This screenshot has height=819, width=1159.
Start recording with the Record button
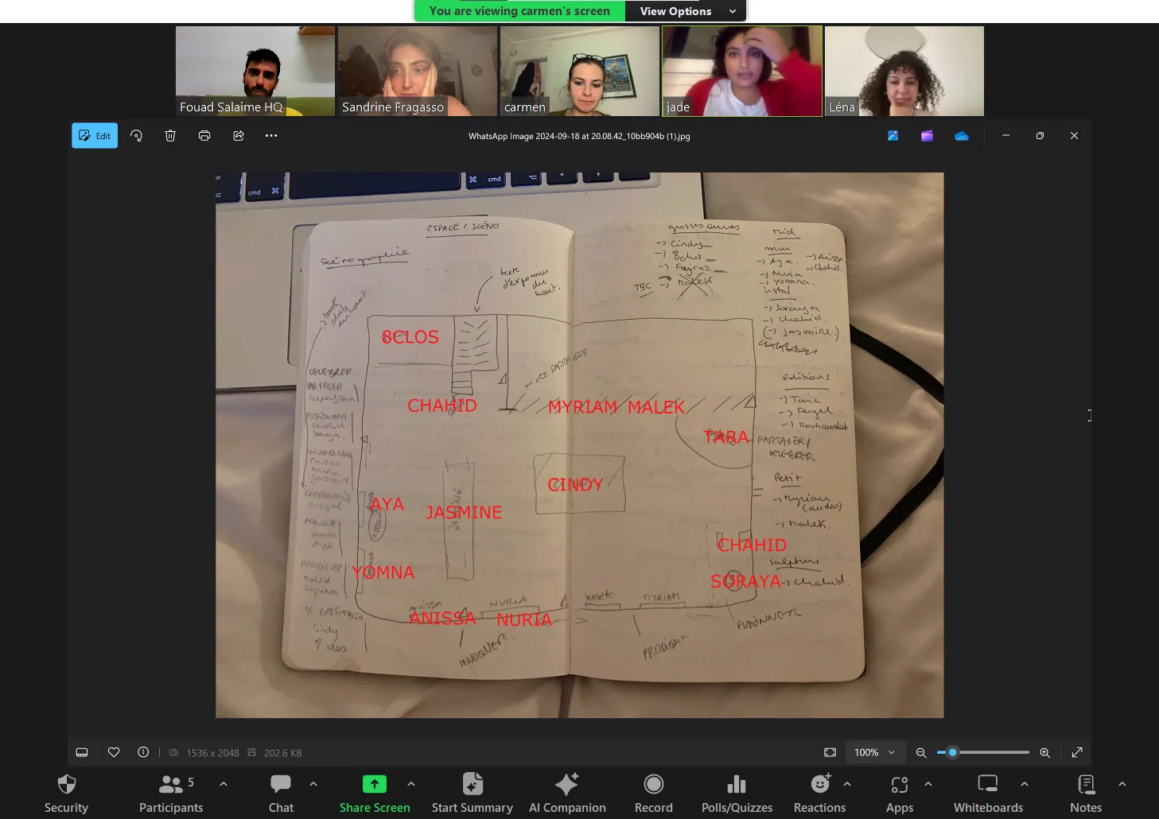point(654,794)
